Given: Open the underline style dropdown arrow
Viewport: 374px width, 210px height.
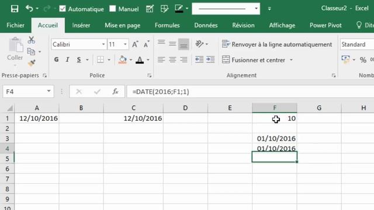Looking at the screenshot, I should pos(87,60).
